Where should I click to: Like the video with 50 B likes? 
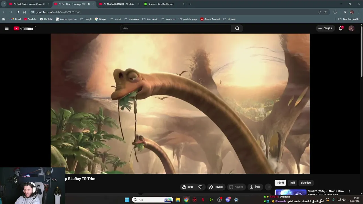pyautogui.click(x=187, y=187)
